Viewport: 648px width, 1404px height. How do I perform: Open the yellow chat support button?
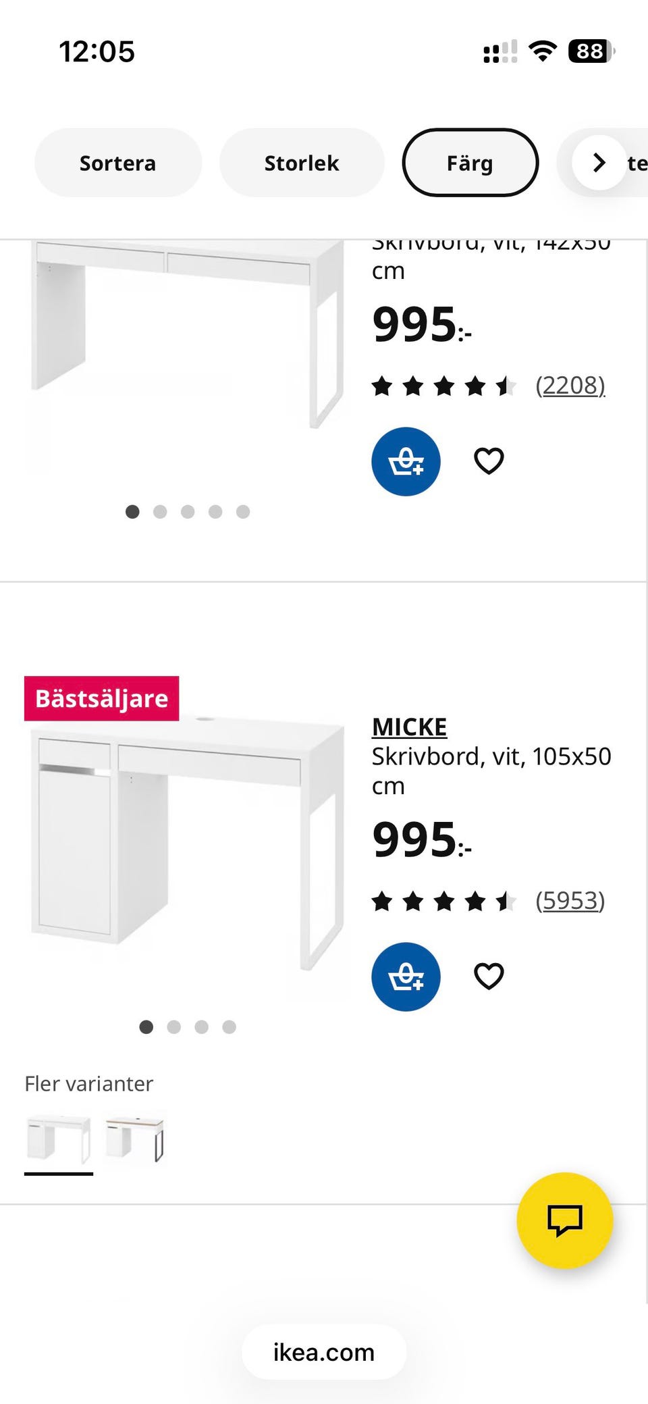(564, 1220)
